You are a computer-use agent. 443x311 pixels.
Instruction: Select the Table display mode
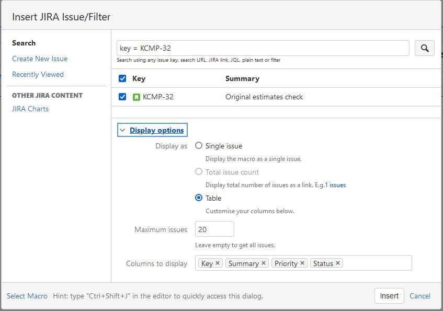[198, 198]
